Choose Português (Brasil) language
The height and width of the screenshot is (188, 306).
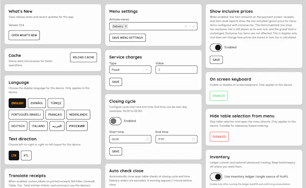coord(26,114)
